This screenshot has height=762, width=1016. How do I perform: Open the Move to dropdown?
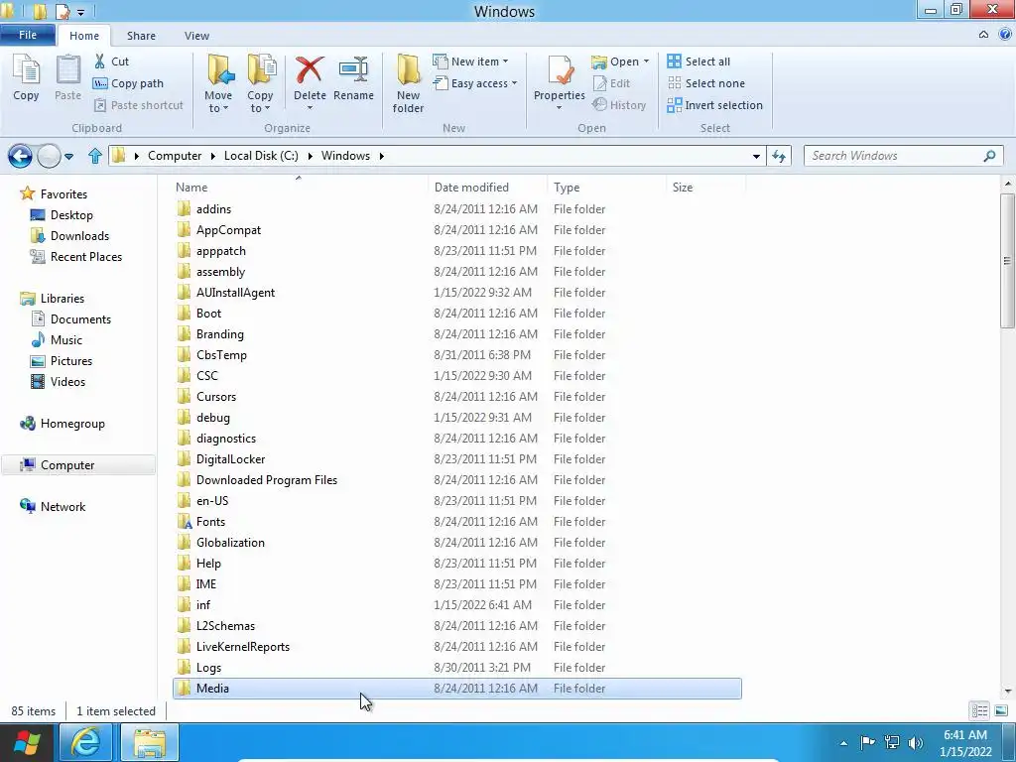[218, 102]
